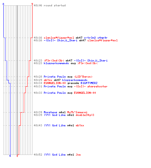Select -|SoI|- sharpshooter in red
This screenshot has height=168, width=151.
pyautogui.click(x=91, y=86)
